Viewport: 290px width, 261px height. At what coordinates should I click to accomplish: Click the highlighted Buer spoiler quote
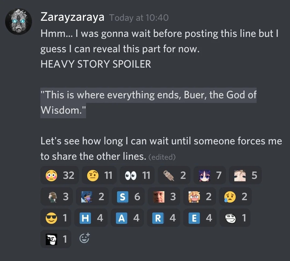click(148, 103)
